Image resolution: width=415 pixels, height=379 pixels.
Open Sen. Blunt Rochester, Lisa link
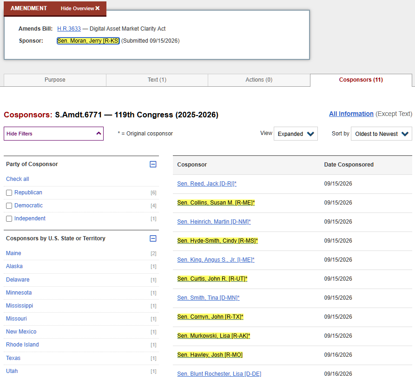(219, 374)
